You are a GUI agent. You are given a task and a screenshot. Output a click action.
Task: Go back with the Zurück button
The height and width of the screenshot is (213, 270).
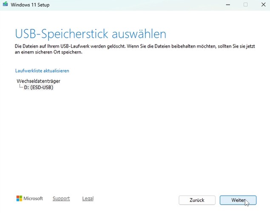coord(197,200)
